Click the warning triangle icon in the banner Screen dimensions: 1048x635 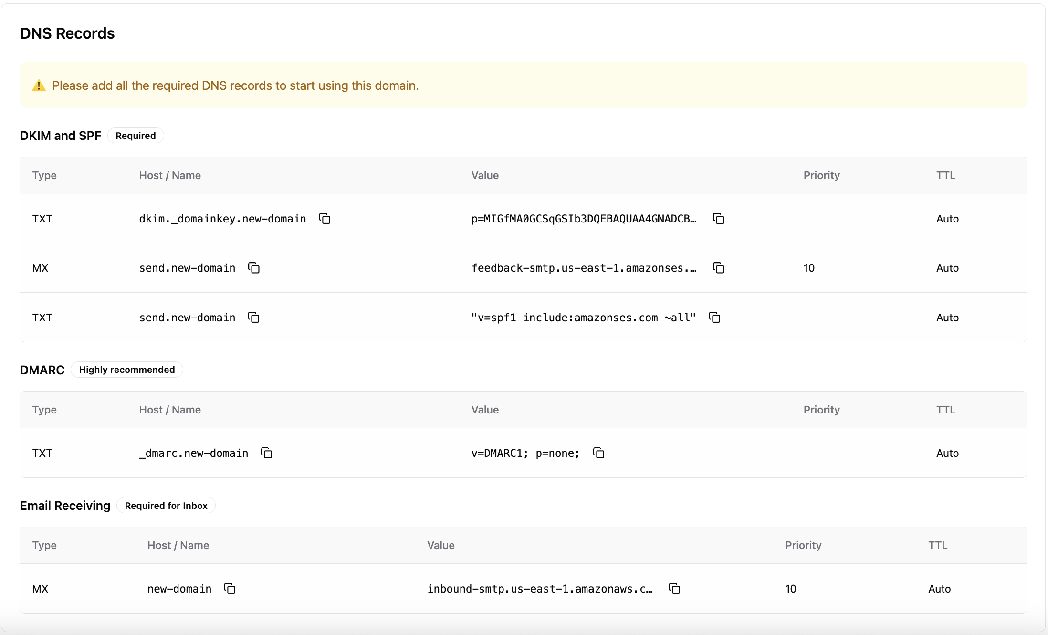39,85
